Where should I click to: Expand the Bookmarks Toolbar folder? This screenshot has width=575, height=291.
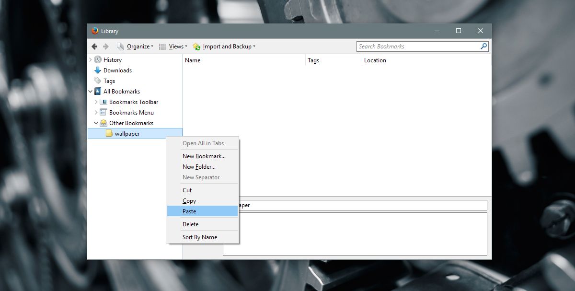tap(96, 102)
